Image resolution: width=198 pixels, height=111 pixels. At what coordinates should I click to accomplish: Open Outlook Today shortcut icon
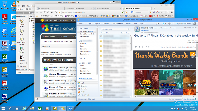pos(22,23)
